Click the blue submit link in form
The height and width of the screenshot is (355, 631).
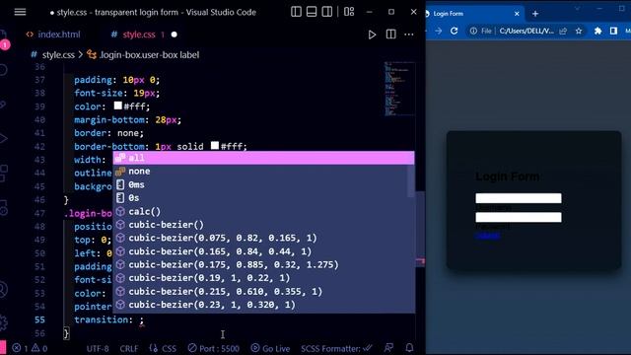[x=488, y=236]
